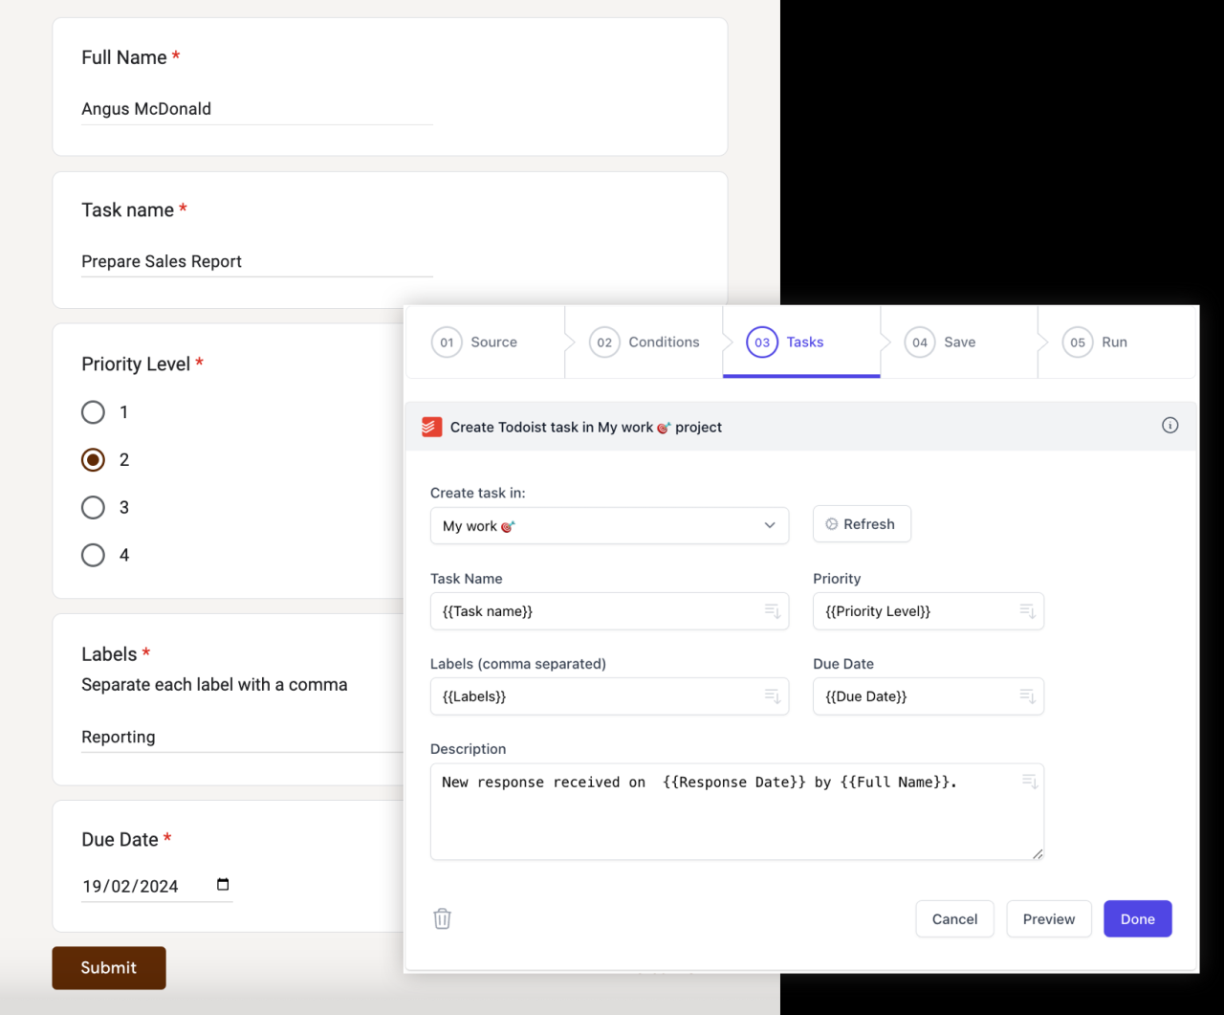Choose Priority Level 4

point(93,555)
